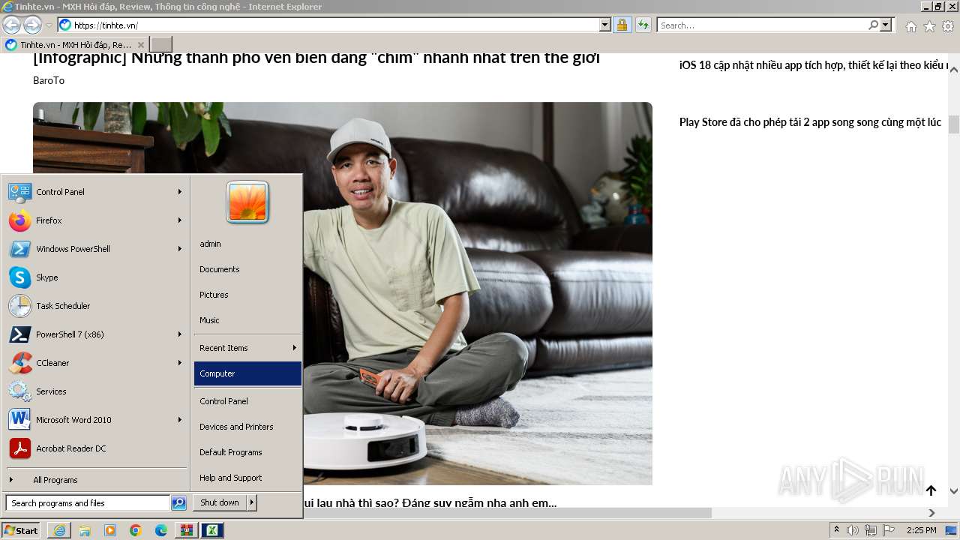Click the Shut down button
This screenshot has width=960, height=540.
220,502
